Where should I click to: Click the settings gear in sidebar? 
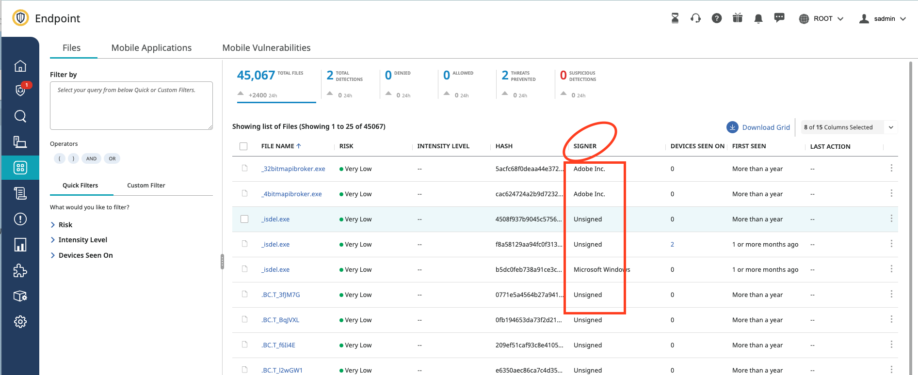tap(20, 322)
